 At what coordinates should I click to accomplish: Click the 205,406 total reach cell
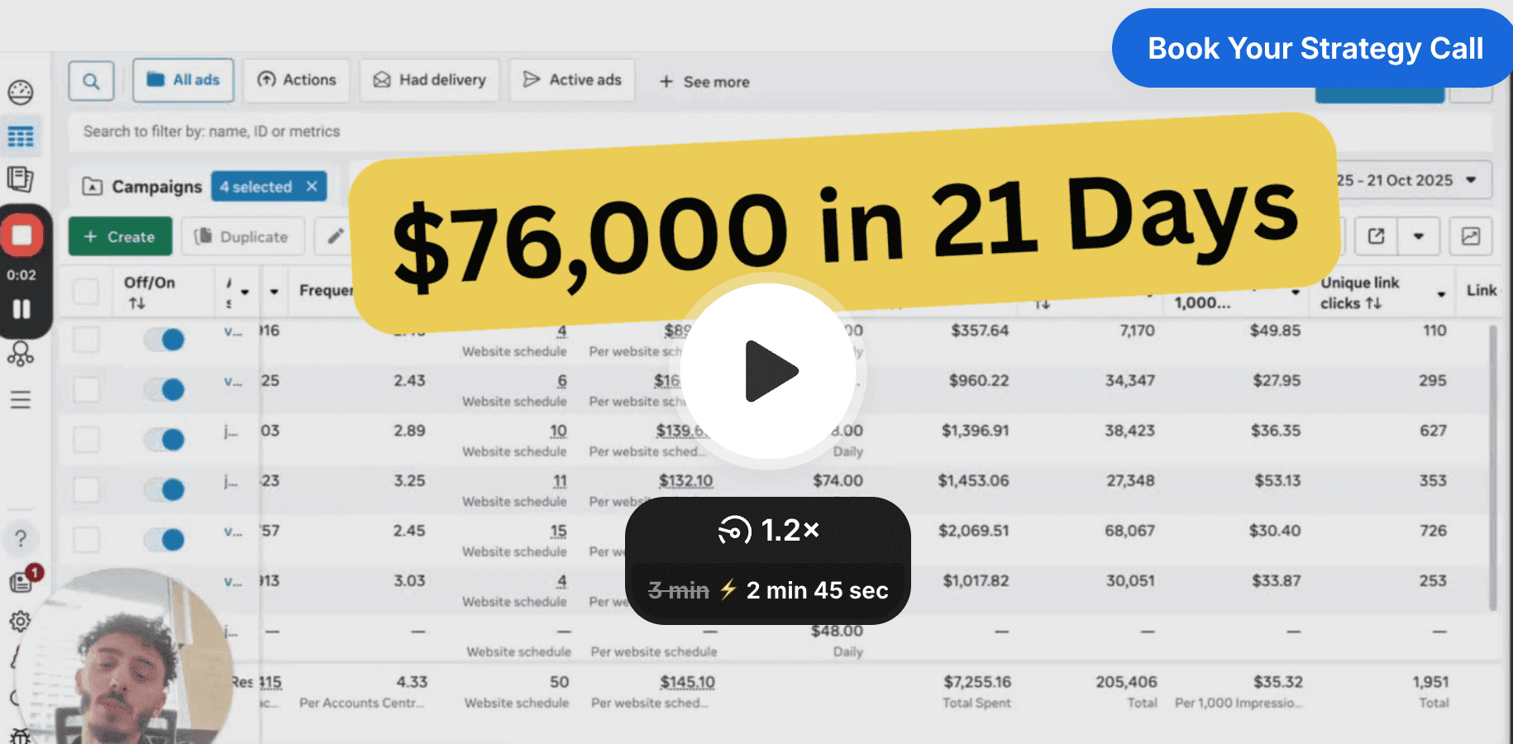pyautogui.click(x=1126, y=691)
